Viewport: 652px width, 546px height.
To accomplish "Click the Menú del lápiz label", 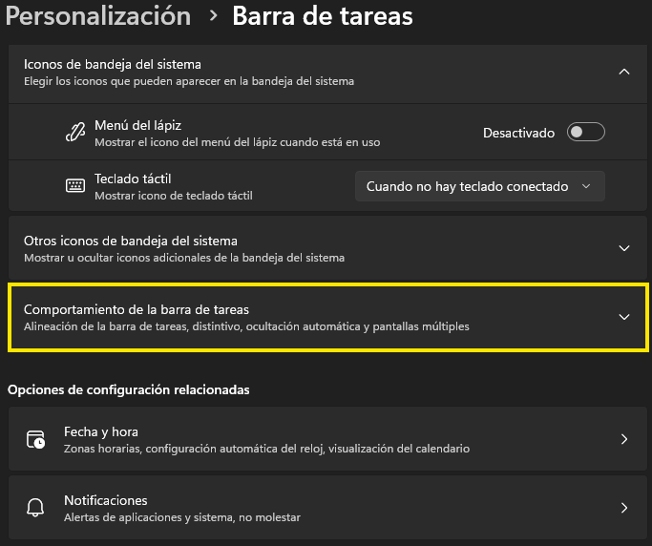I will [x=137, y=125].
